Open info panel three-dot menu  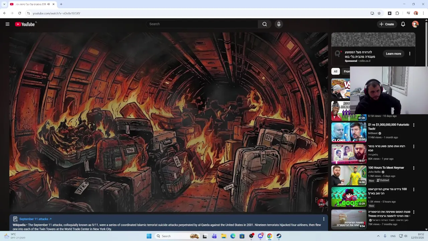324,219
